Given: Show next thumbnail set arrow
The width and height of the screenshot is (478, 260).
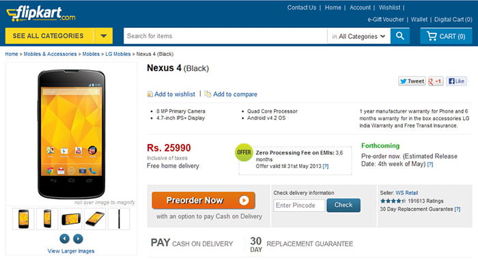Looking at the screenshot, I should click(78, 238).
